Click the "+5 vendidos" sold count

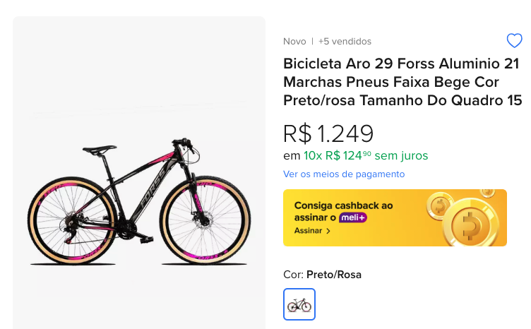pos(345,41)
